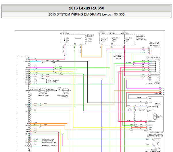173x152 pixels.
Task: Select the MAGNET CLUTCH label
Action: coord(158,104)
